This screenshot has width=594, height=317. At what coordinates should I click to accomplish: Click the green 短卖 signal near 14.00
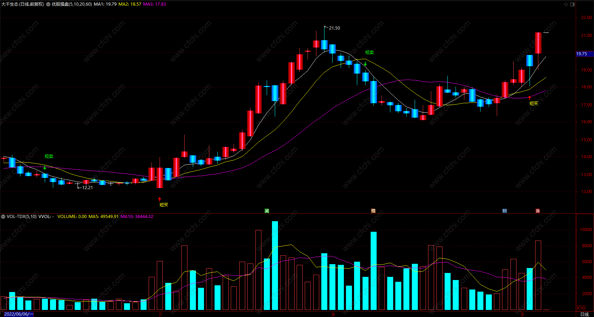pyautogui.click(x=49, y=156)
